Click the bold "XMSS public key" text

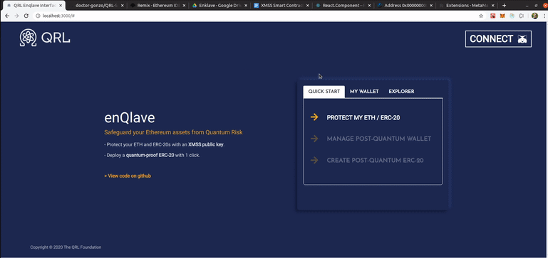pyautogui.click(x=206, y=144)
